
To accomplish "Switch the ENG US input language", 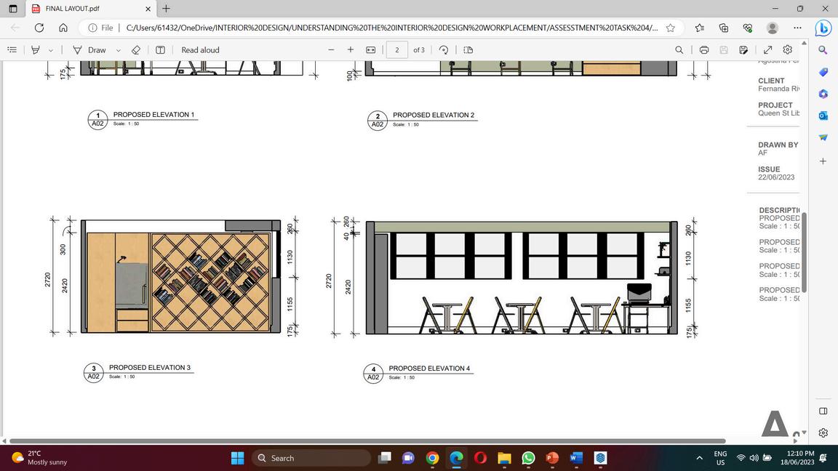I will (x=720, y=458).
